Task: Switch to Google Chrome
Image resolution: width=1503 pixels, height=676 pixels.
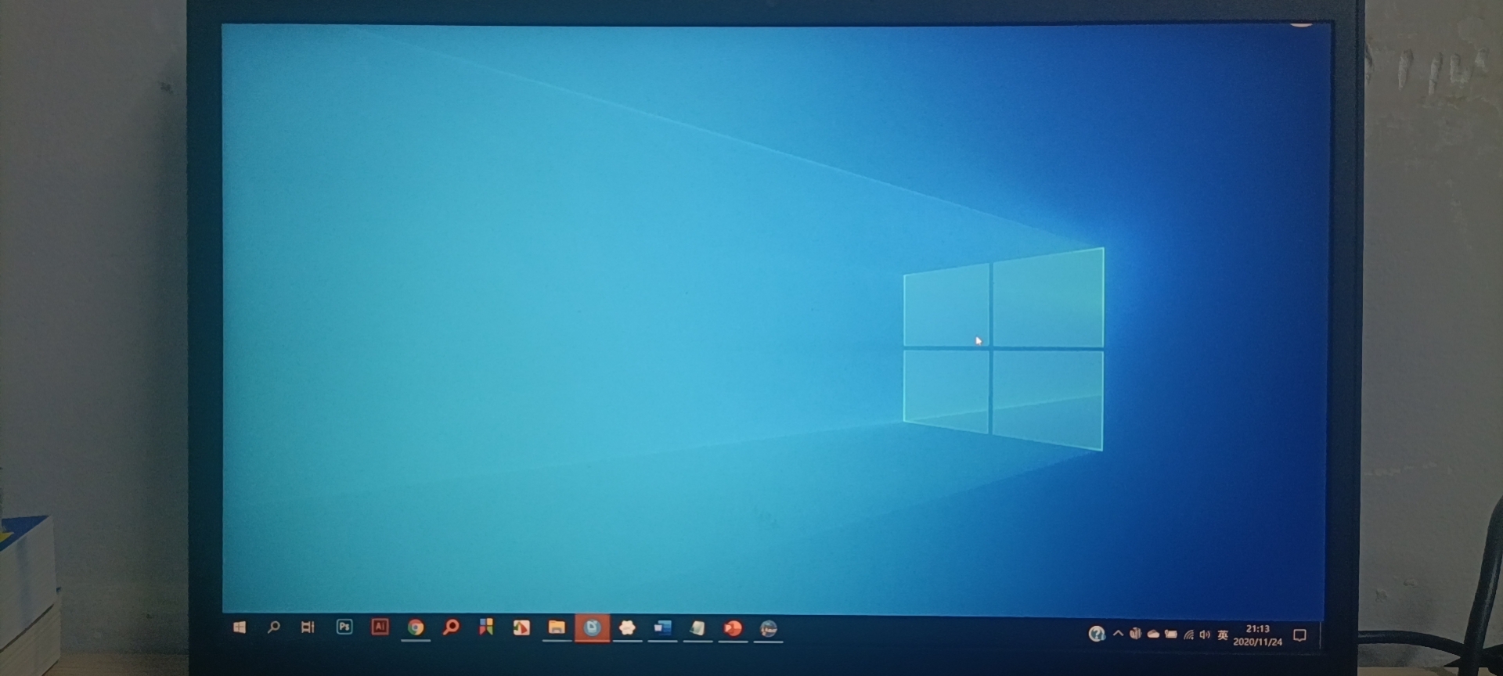Action: coord(416,627)
